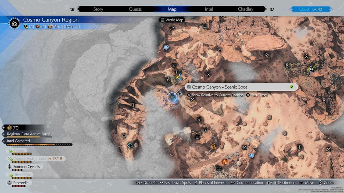
Task: Toggle the completed Towers checkmark entry
Action: [11, 151]
